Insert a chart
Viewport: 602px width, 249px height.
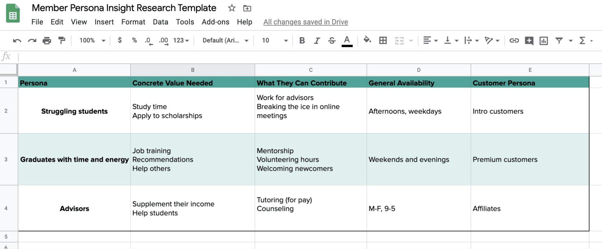tap(544, 40)
